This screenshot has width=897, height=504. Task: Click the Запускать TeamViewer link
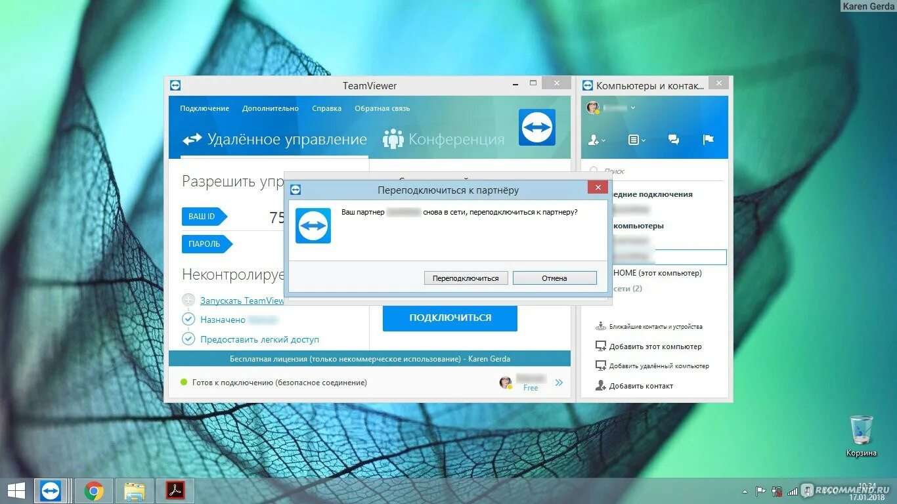click(242, 301)
